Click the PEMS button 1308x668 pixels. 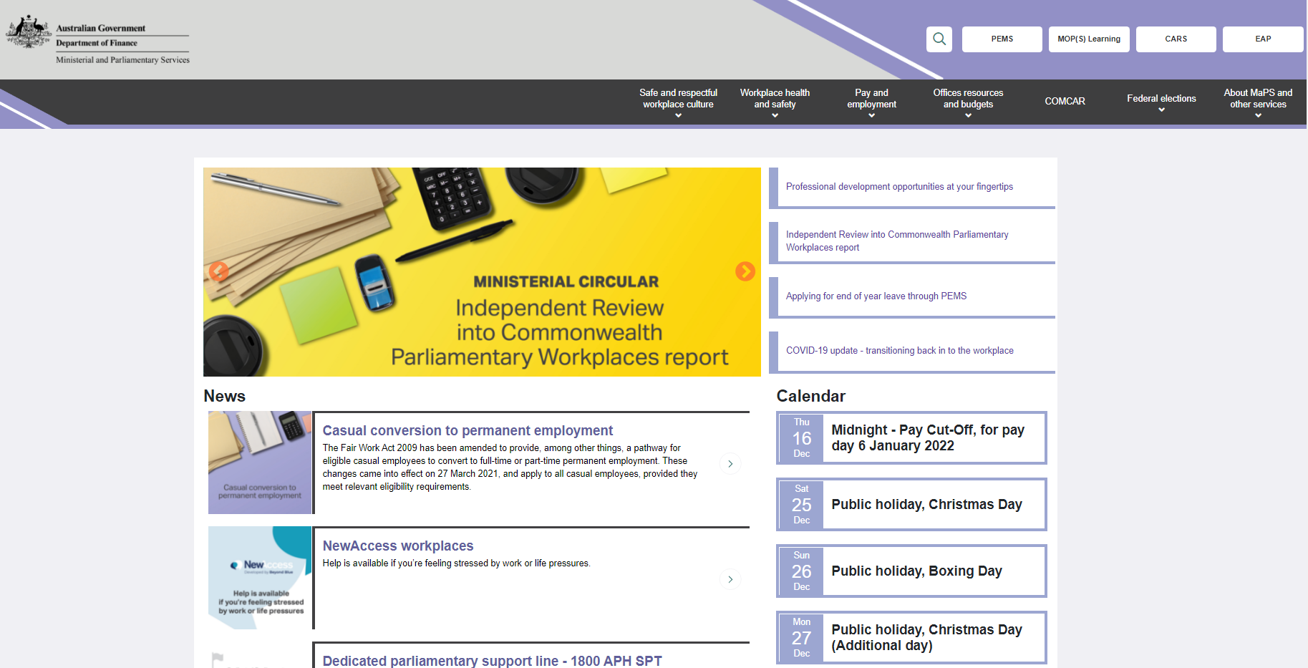click(x=1002, y=39)
